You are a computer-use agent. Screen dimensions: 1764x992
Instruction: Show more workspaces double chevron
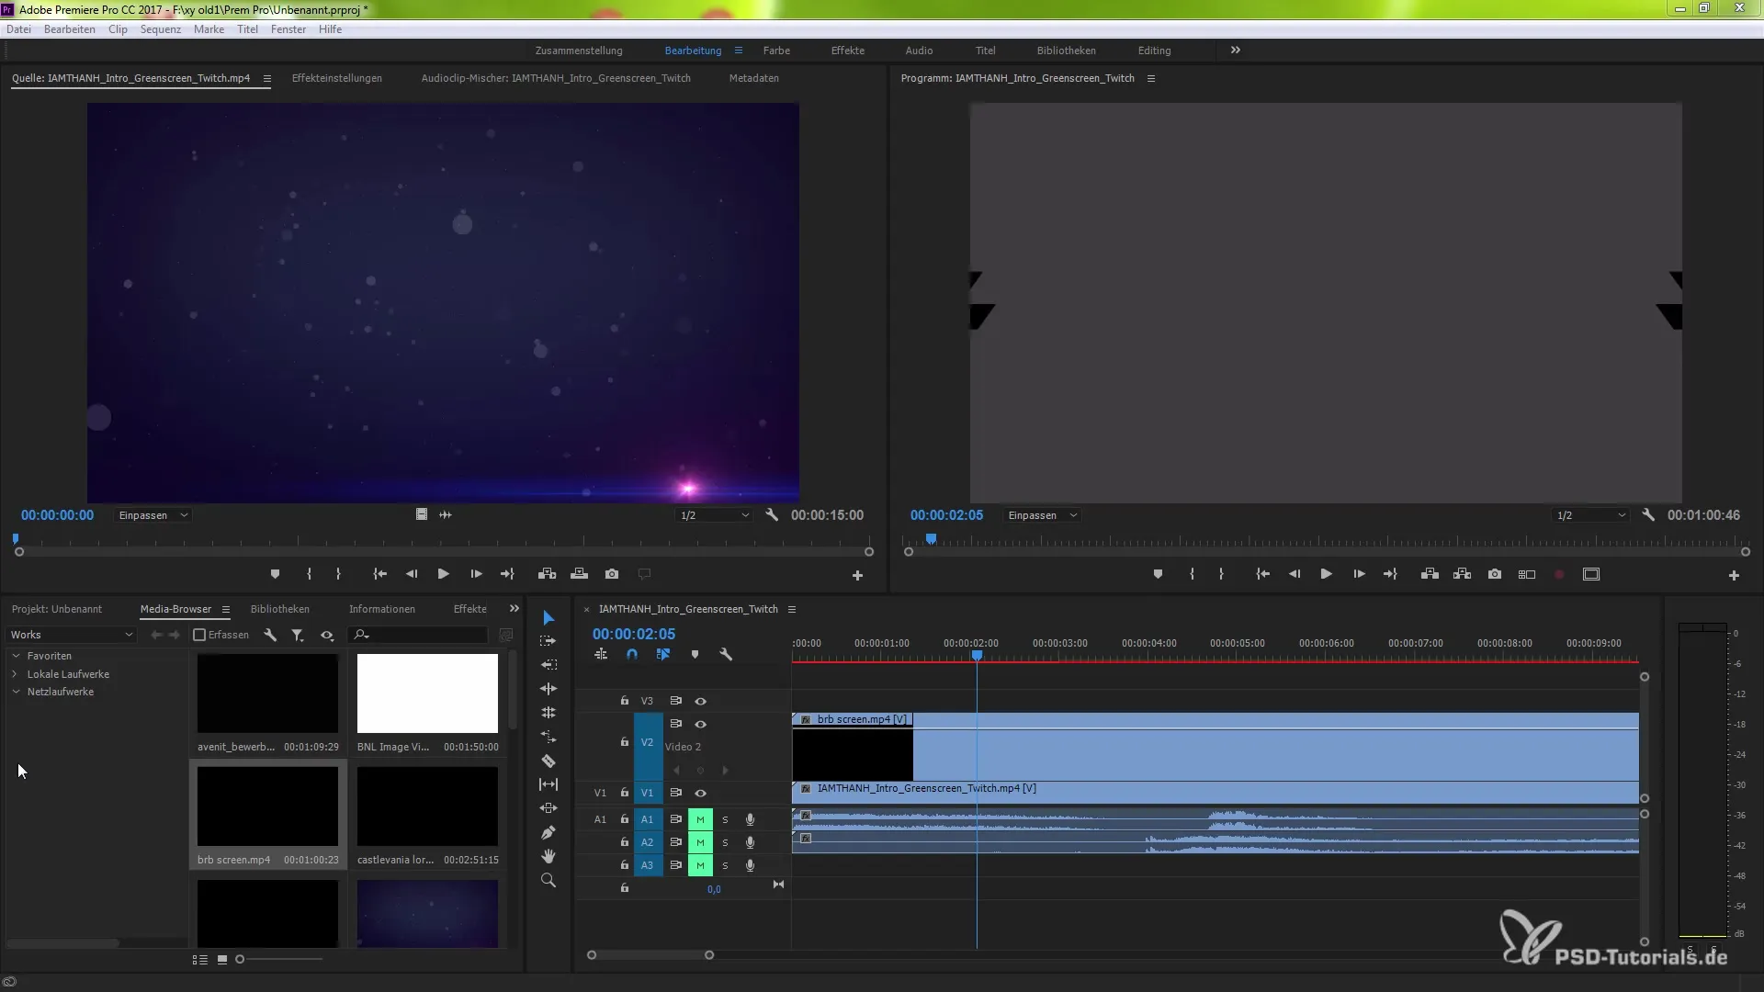(1235, 51)
